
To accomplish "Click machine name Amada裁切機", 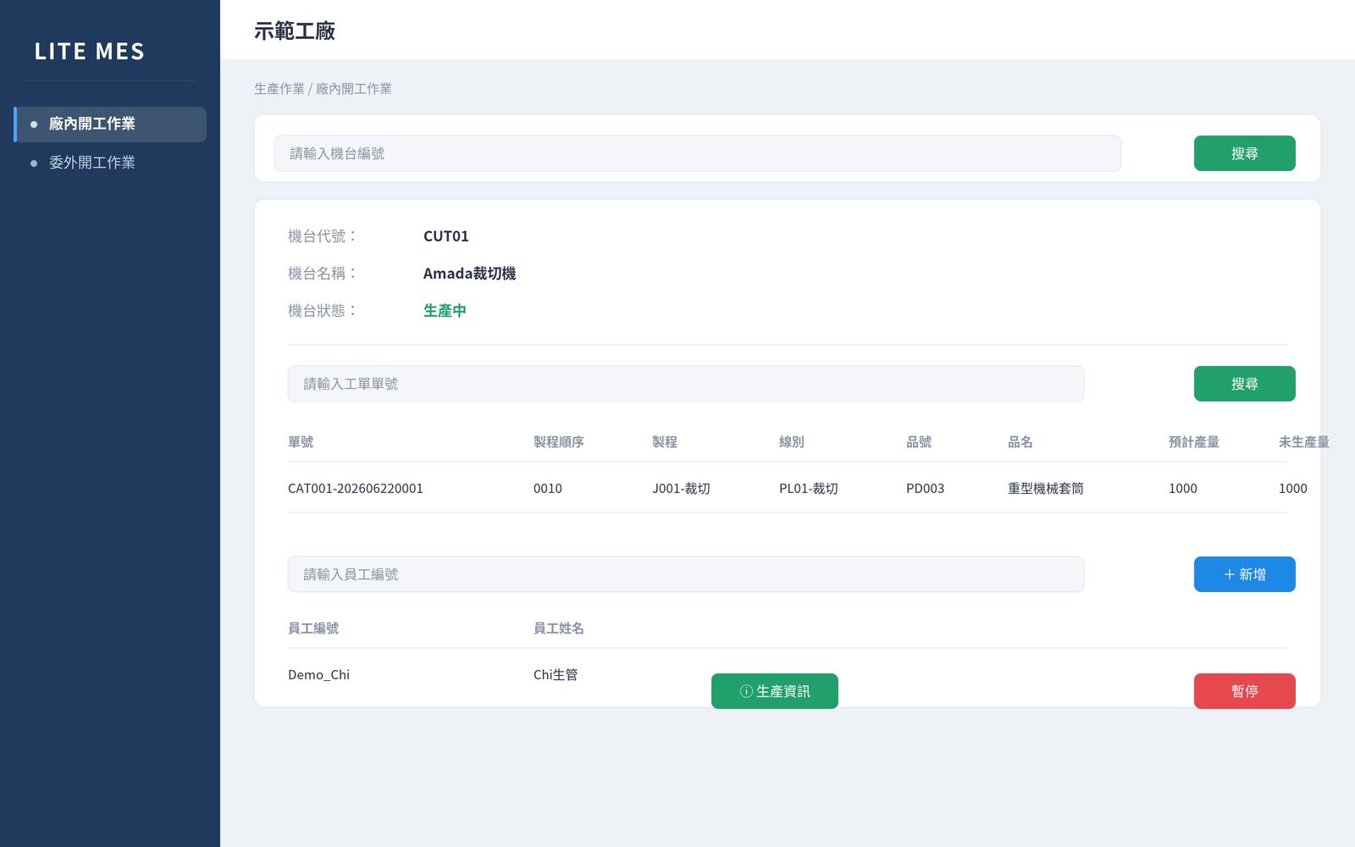I will click(469, 274).
